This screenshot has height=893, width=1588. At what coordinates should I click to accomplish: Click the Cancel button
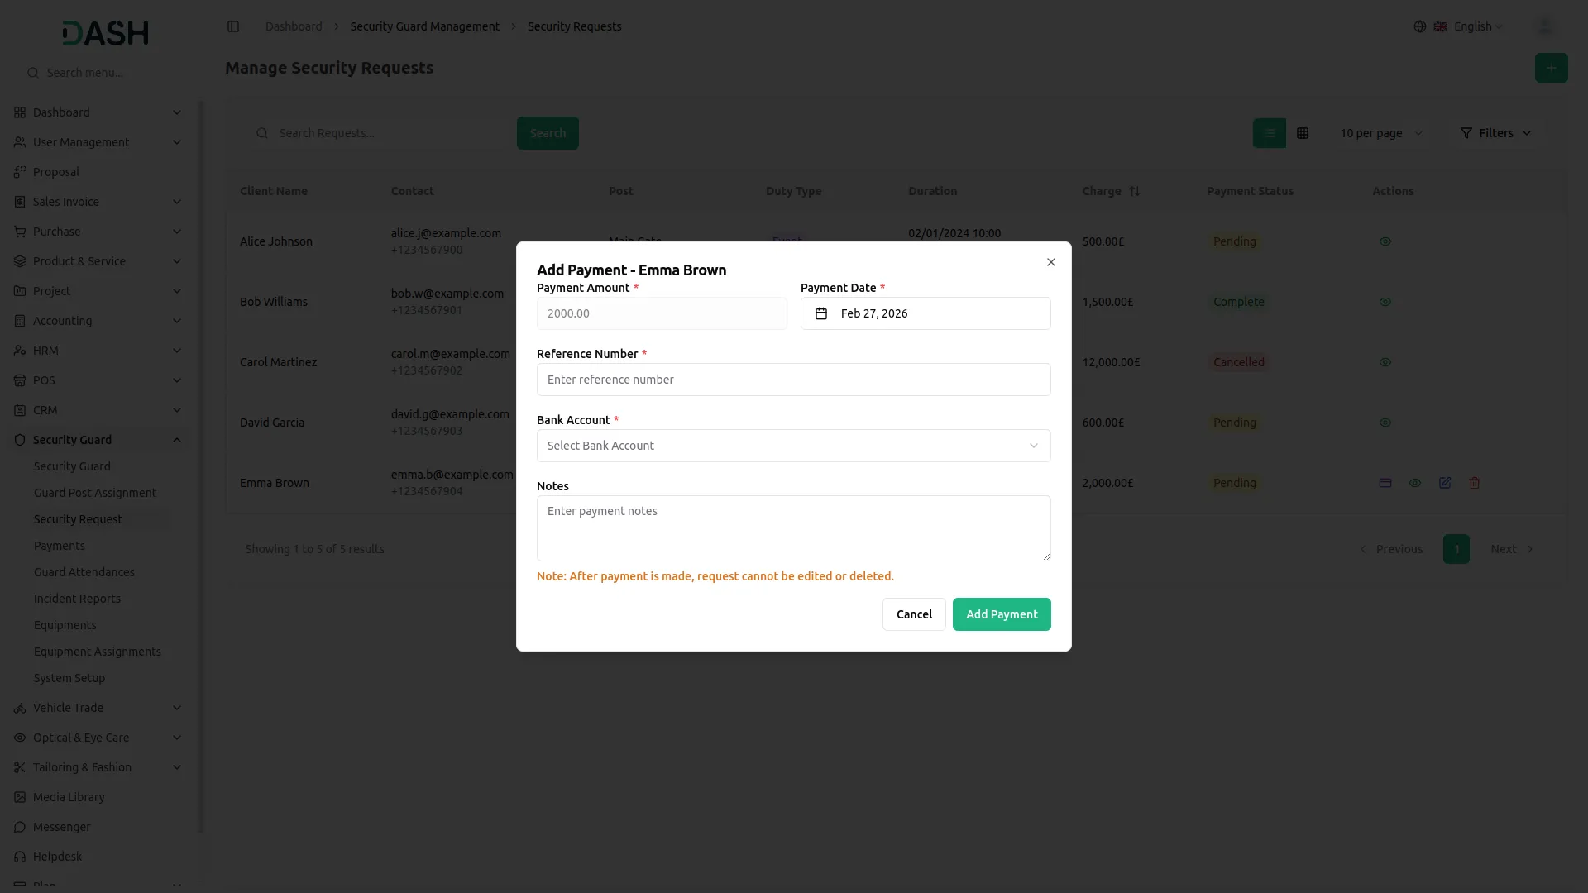click(914, 614)
